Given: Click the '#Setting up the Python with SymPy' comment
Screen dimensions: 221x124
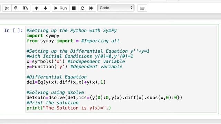Looking at the screenshot, I should coord(71,31).
